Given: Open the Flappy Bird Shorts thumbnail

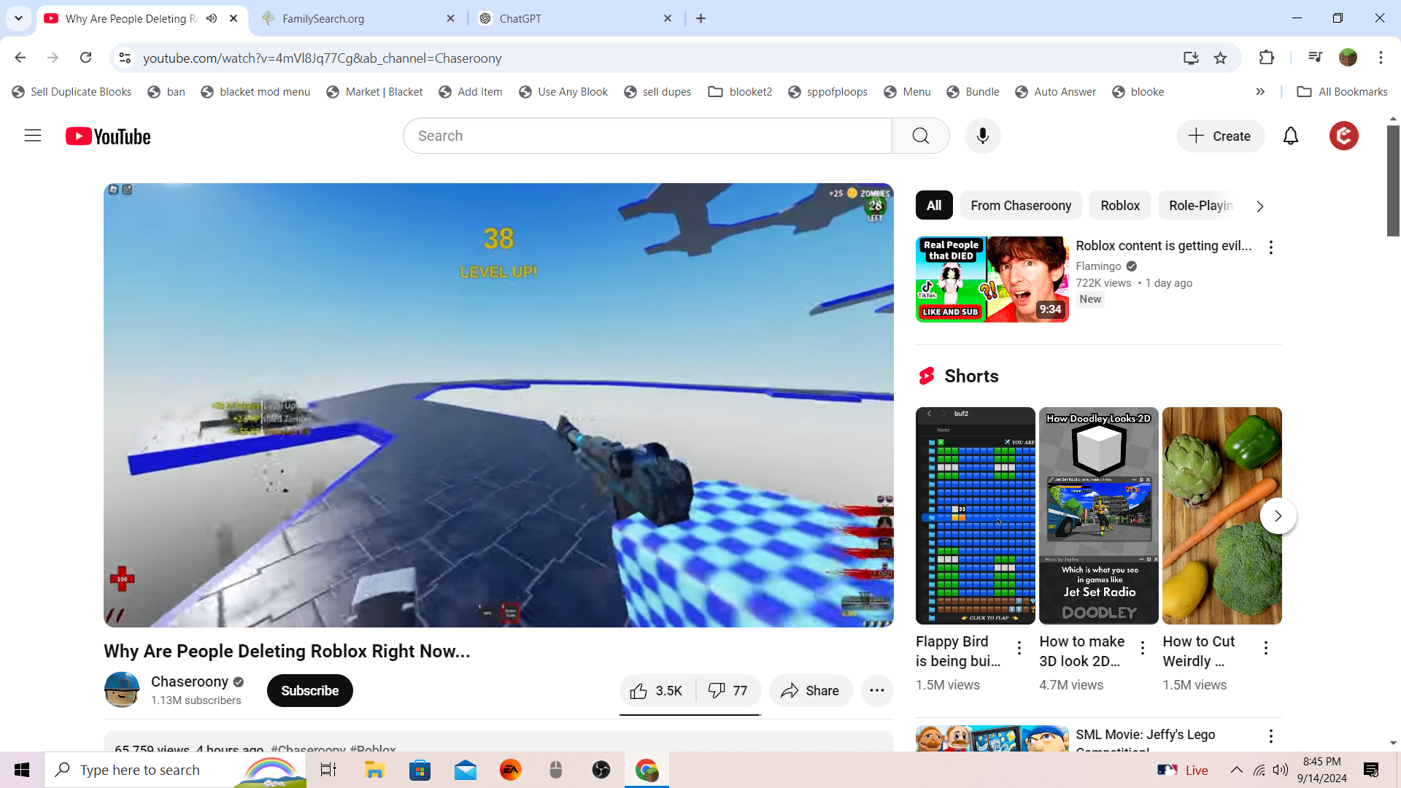Looking at the screenshot, I should coord(975,515).
